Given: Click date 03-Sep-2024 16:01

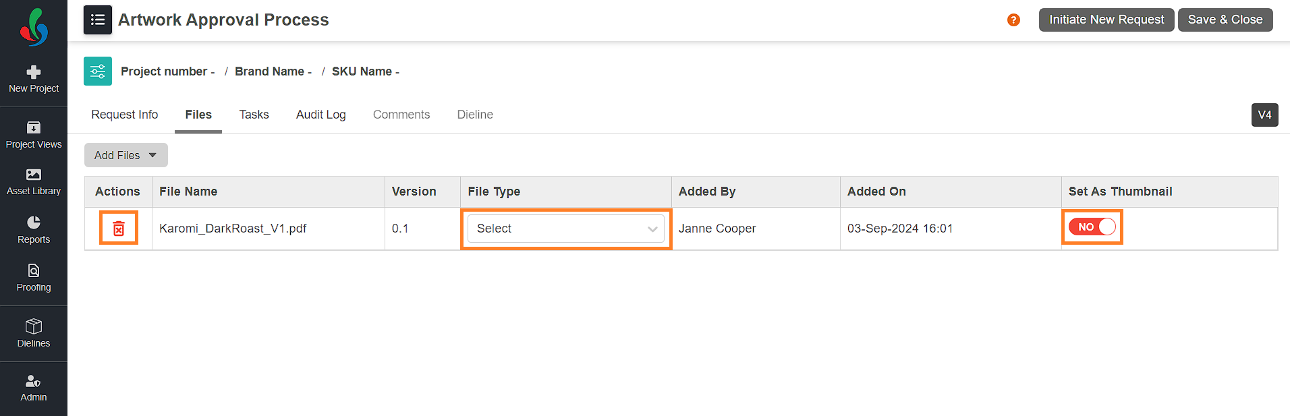Looking at the screenshot, I should [900, 229].
